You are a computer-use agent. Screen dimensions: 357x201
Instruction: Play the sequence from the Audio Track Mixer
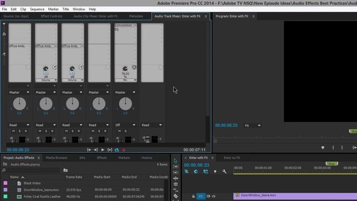pos(103,150)
